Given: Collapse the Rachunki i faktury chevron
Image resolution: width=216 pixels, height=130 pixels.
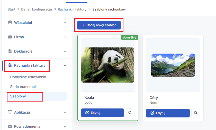Looking at the screenshot, I should (65, 66).
